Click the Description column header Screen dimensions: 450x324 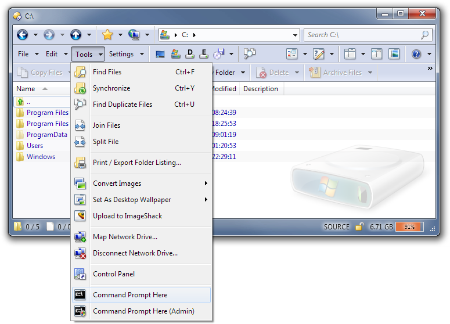261,89
